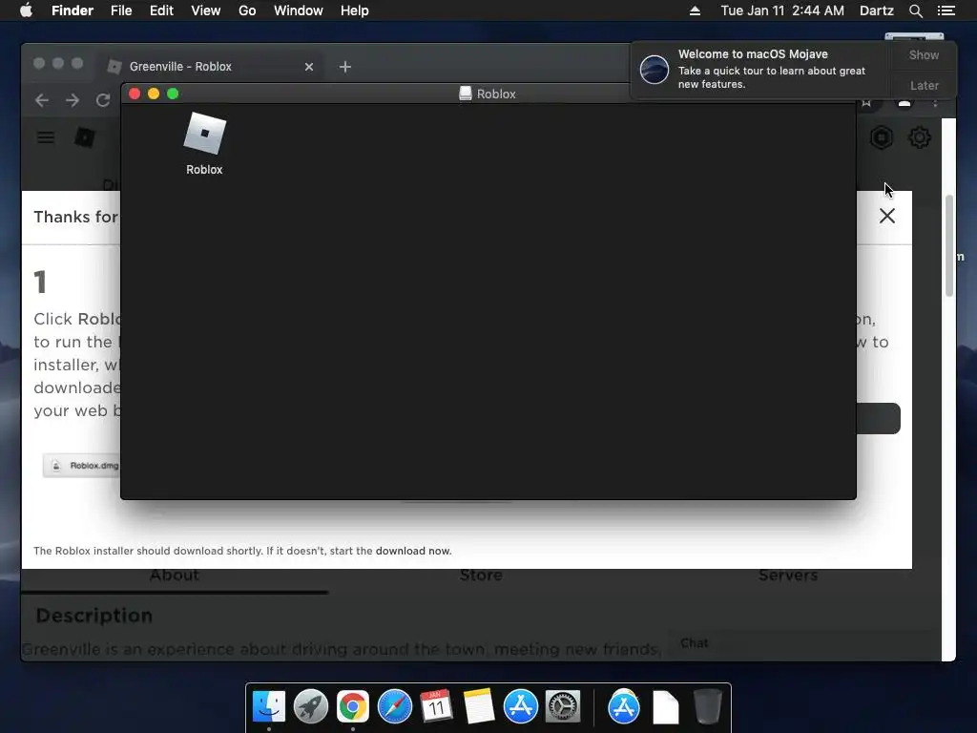977x733 pixels.
Task: Open the blank document icon in Dock
Action: tap(665, 707)
